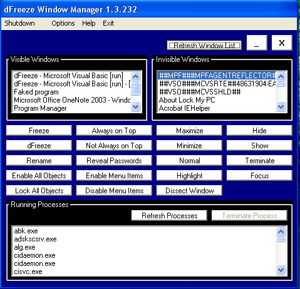Open the Shutdown menu
300x289 pixels.
pyautogui.click(x=20, y=23)
